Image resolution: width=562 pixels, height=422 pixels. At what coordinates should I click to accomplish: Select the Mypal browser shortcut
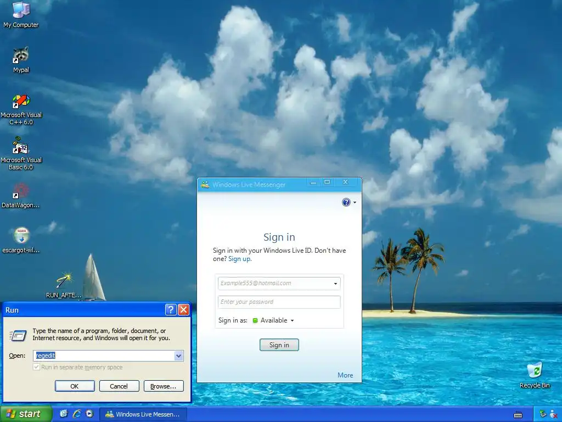21,59
